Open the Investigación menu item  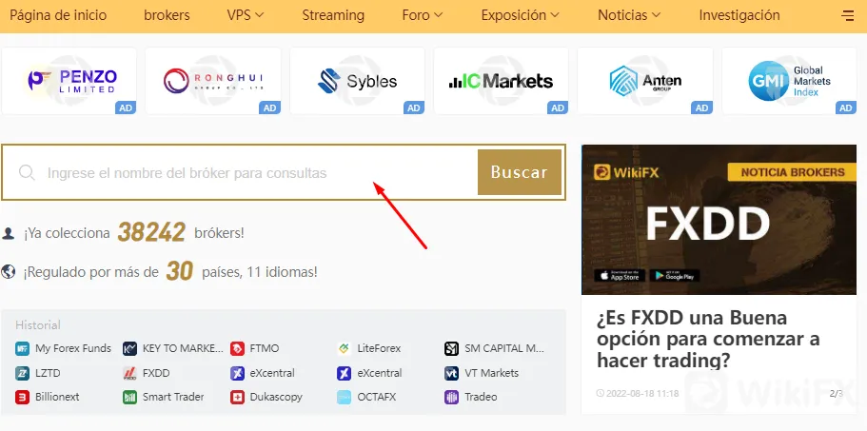(739, 15)
